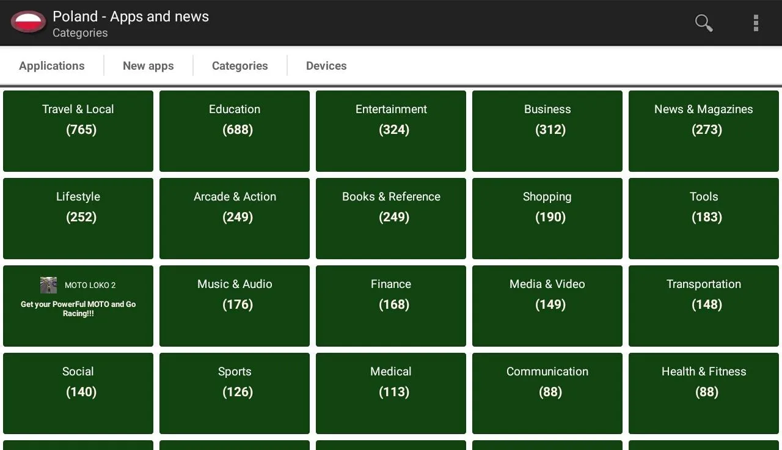The width and height of the screenshot is (782, 450).
Task: Select the Transportation category
Action: point(704,306)
